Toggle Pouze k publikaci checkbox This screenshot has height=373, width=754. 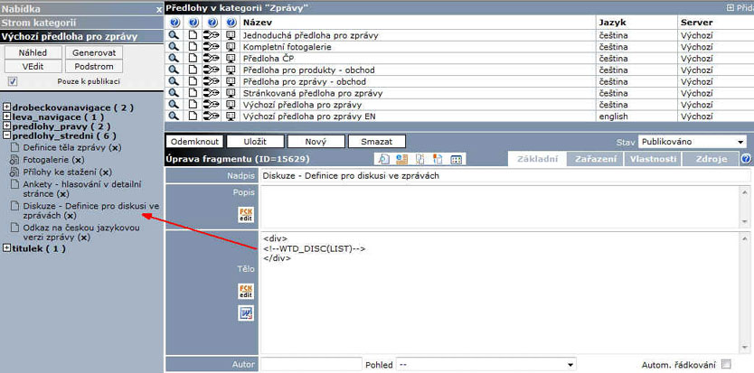point(13,81)
